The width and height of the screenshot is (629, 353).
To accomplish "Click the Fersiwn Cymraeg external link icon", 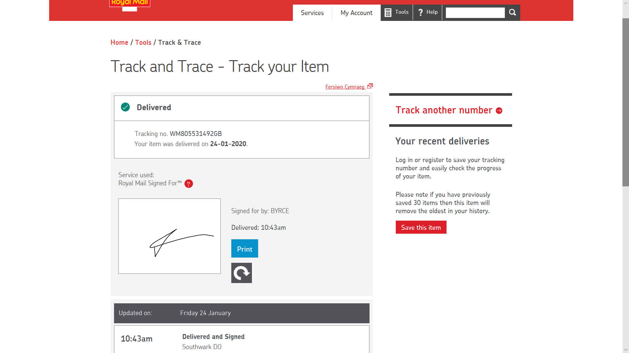I will [x=370, y=86].
